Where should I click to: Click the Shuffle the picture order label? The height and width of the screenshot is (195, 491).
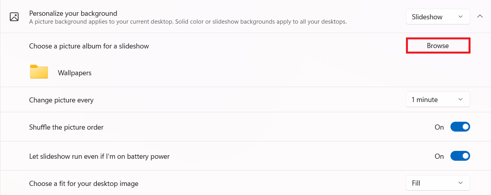pos(66,127)
